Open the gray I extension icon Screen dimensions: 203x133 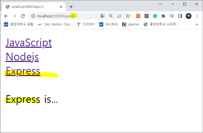(147, 16)
